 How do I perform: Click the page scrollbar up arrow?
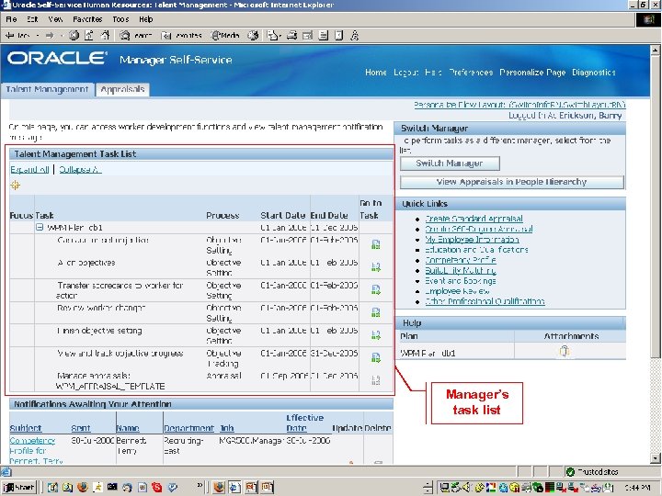[656, 51]
